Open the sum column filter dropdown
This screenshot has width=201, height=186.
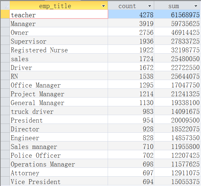pyautogui.click(x=196, y=6)
